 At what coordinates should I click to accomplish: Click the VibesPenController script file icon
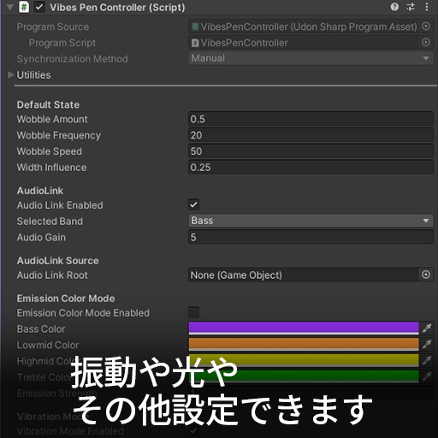(195, 43)
